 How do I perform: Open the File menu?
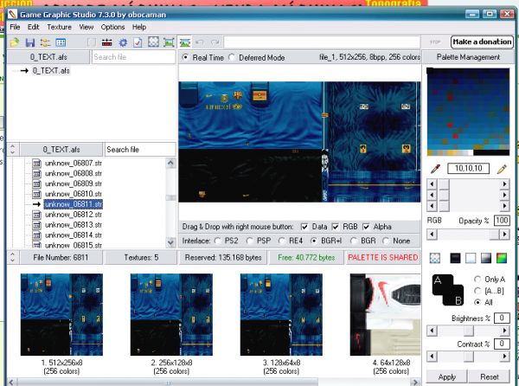point(15,27)
